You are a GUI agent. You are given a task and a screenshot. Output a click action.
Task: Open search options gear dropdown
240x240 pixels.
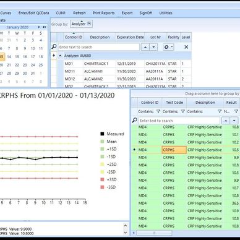click(x=168, y=47)
